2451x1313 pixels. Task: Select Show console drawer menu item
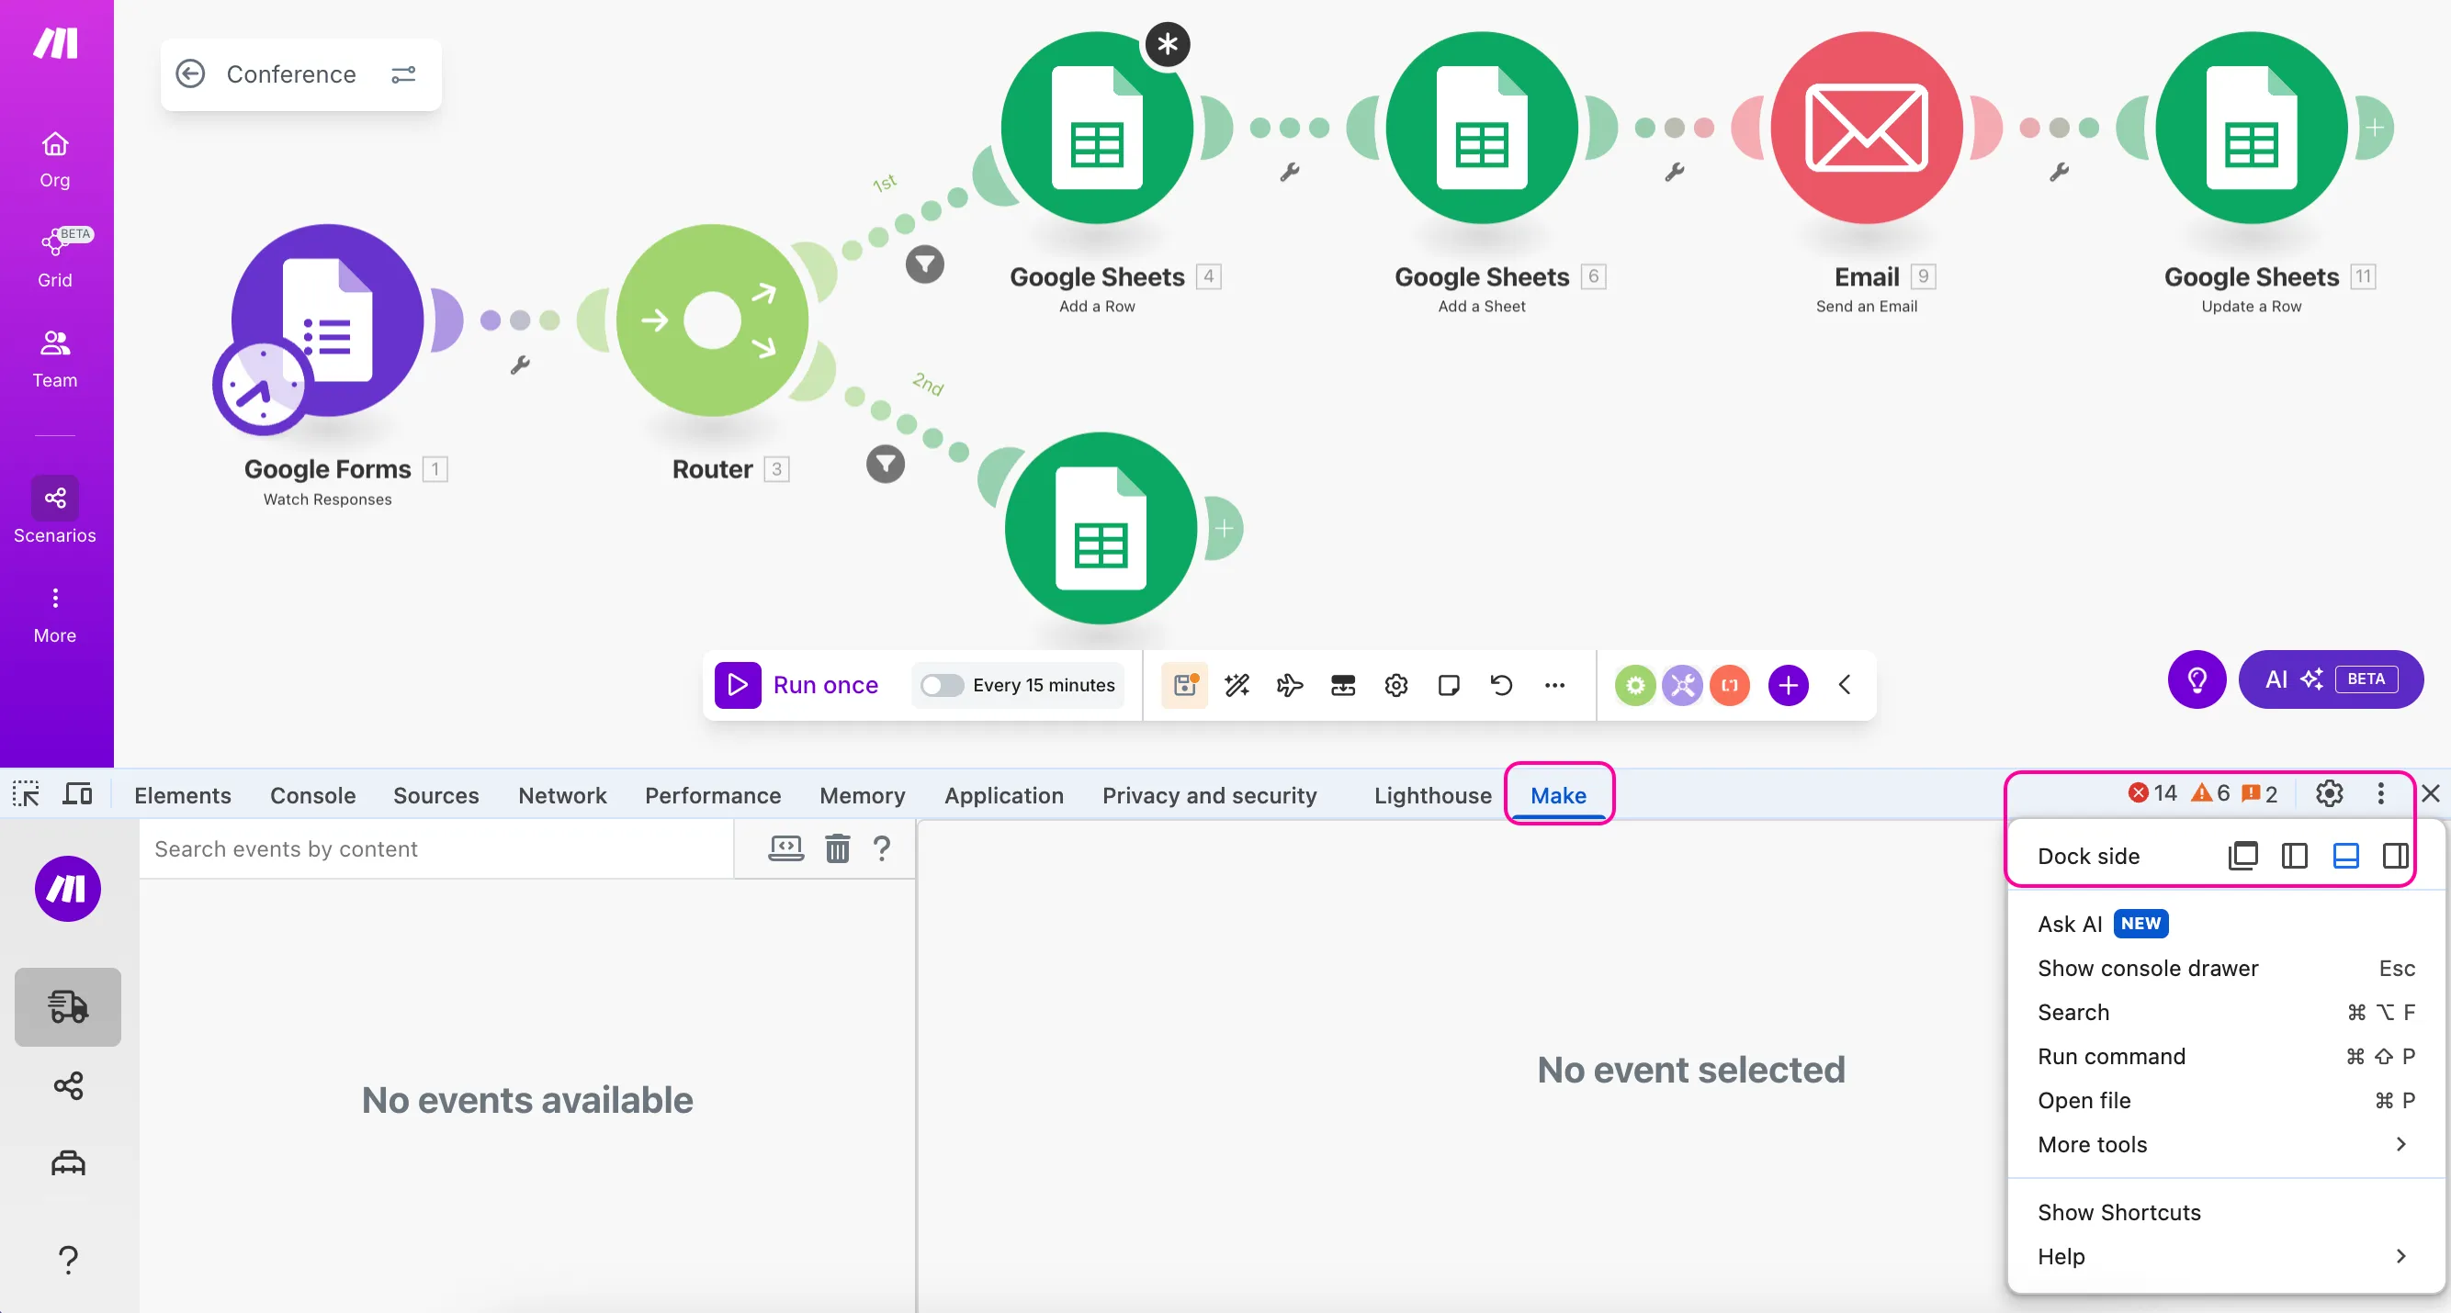click(2148, 968)
